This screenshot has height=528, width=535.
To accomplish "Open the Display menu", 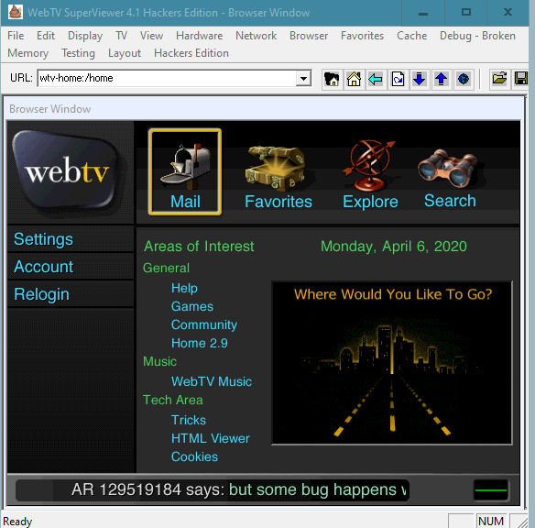I will point(85,36).
